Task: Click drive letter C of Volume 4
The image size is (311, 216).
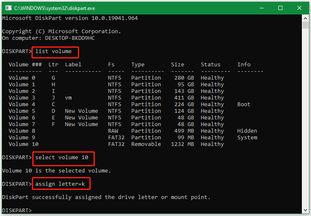Action: coord(53,104)
